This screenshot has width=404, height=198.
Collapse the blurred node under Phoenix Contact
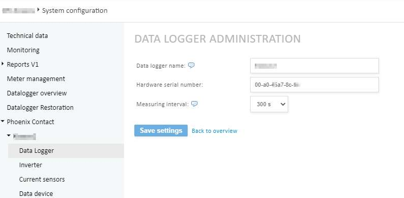pyautogui.click(x=9, y=135)
